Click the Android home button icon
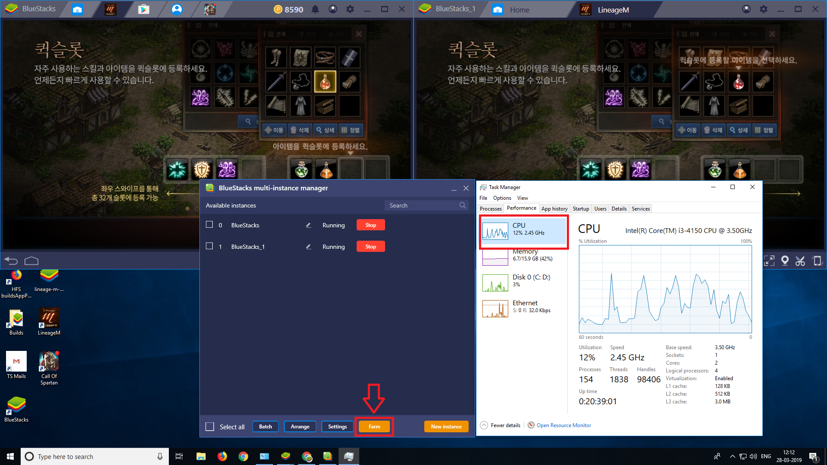Image resolution: width=827 pixels, height=465 pixels. 31,260
